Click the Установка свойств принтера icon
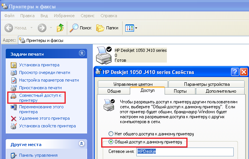The width and height of the screenshot is (249, 159). coord(14,126)
